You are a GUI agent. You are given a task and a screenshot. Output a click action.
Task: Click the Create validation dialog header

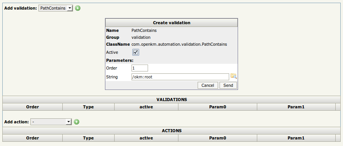coord(171,23)
